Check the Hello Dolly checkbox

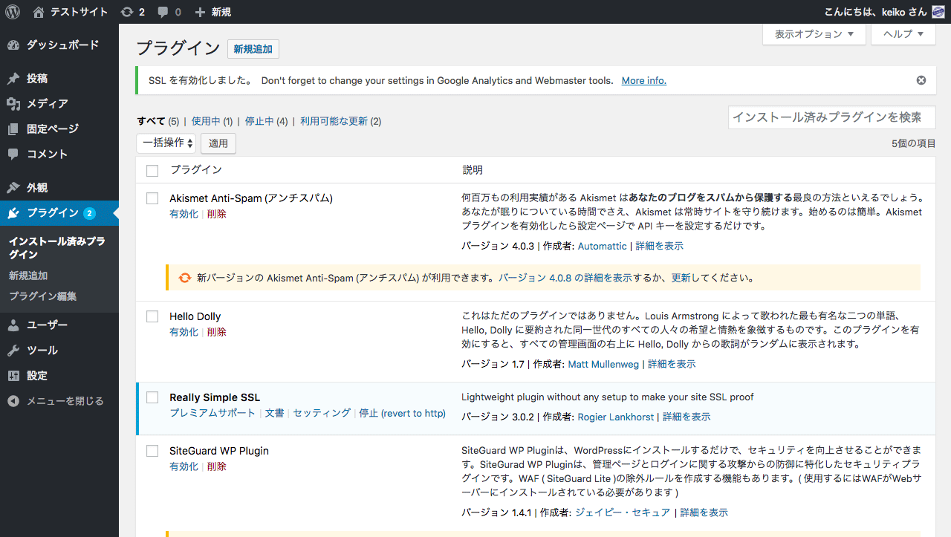[x=152, y=316]
